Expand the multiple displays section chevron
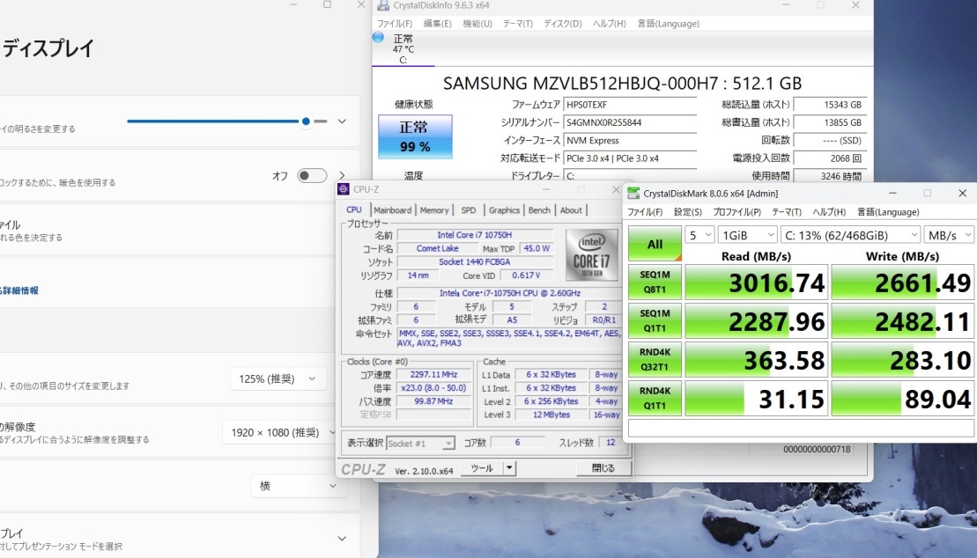This screenshot has width=977, height=558. coord(342,539)
